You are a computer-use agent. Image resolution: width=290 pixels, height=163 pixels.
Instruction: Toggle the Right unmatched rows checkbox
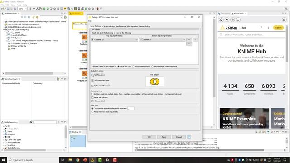92,86
